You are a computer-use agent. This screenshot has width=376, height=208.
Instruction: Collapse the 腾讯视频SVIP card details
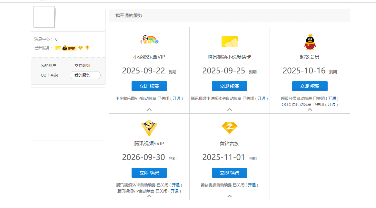point(149,196)
